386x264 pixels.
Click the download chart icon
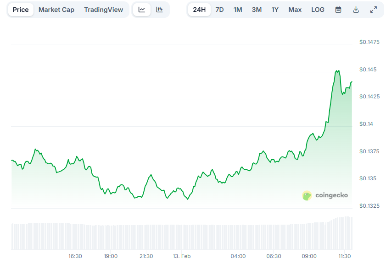pyautogui.click(x=356, y=9)
